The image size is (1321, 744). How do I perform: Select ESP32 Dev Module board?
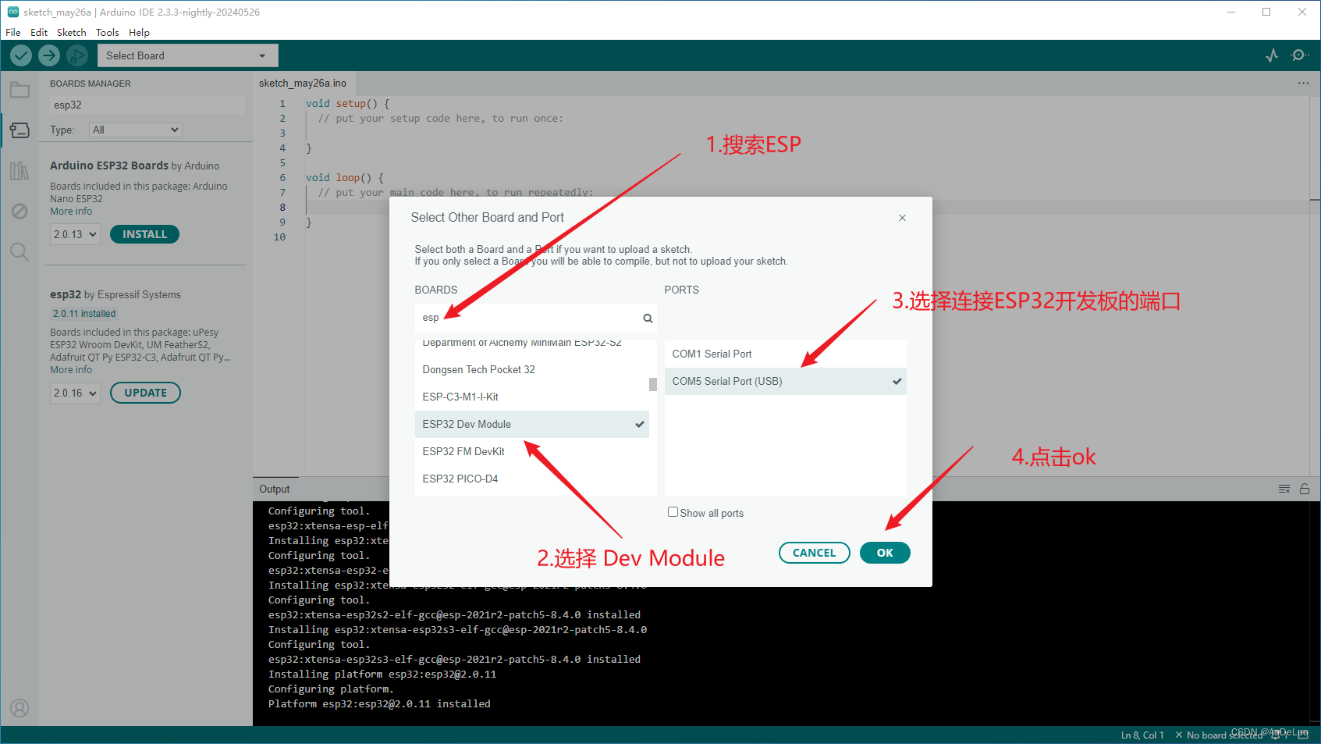(x=532, y=424)
